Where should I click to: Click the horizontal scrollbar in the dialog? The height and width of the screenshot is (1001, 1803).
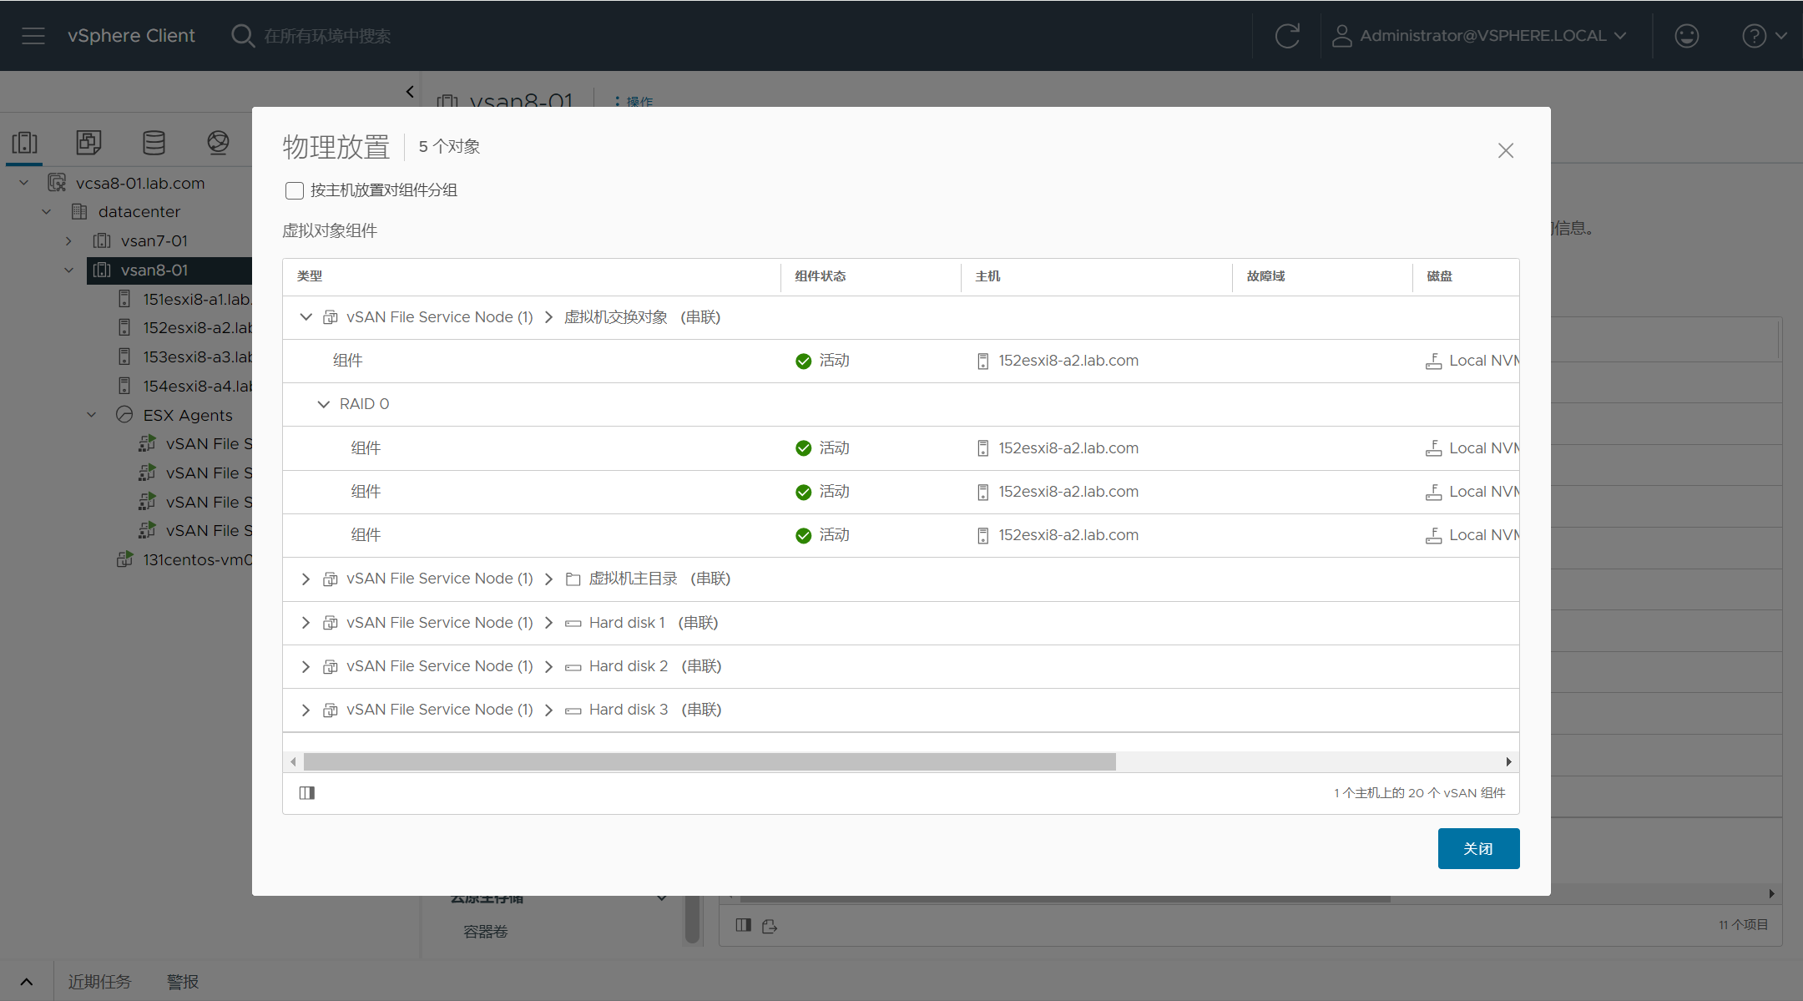coord(710,761)
